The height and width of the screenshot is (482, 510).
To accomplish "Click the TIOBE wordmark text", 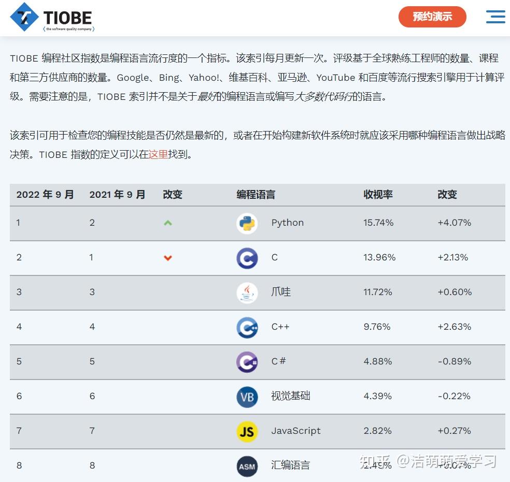I will 68,18.
